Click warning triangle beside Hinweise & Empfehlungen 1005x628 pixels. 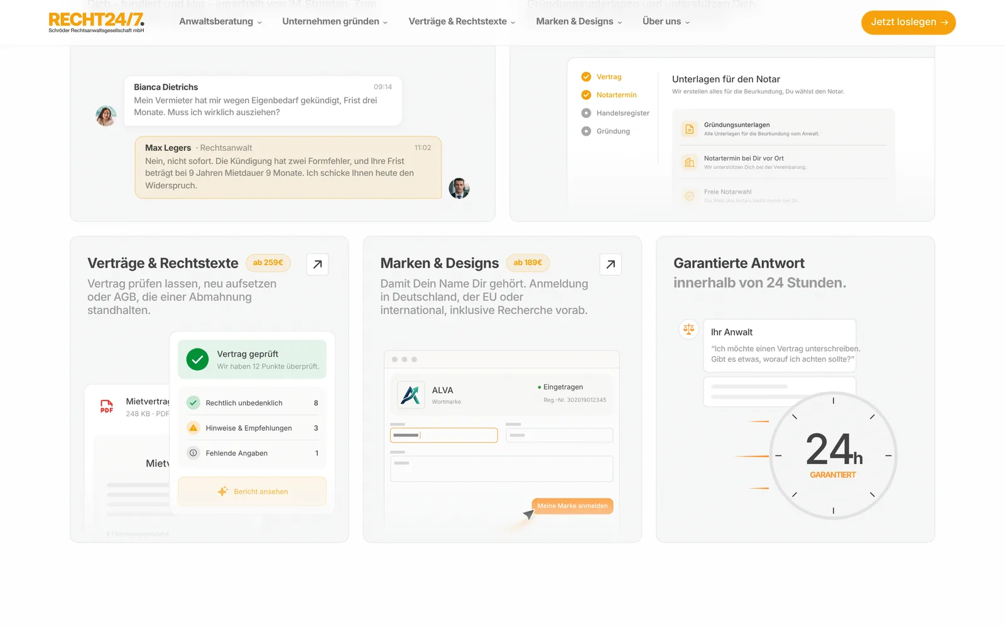[x=193, y=428]
